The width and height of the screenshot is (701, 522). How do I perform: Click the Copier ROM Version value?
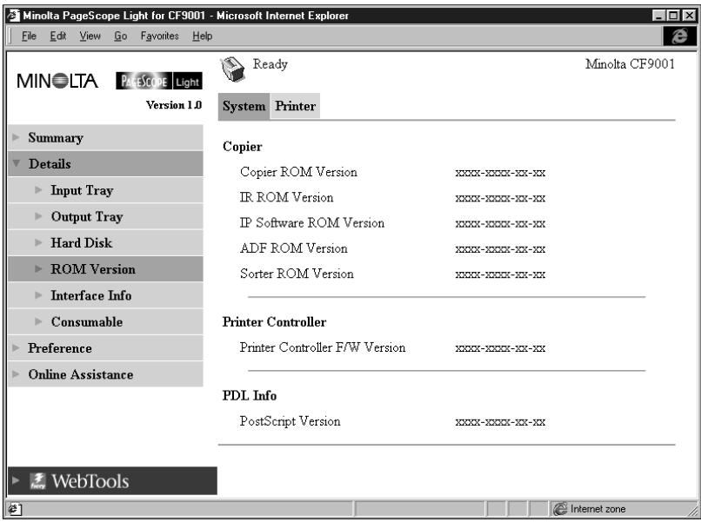click(x=500, y=173)
